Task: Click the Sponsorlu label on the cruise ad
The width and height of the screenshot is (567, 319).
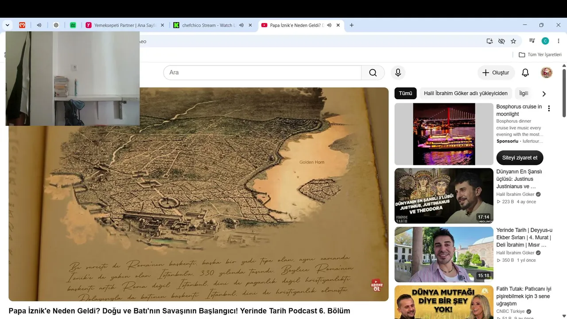Action: [508, 141]
